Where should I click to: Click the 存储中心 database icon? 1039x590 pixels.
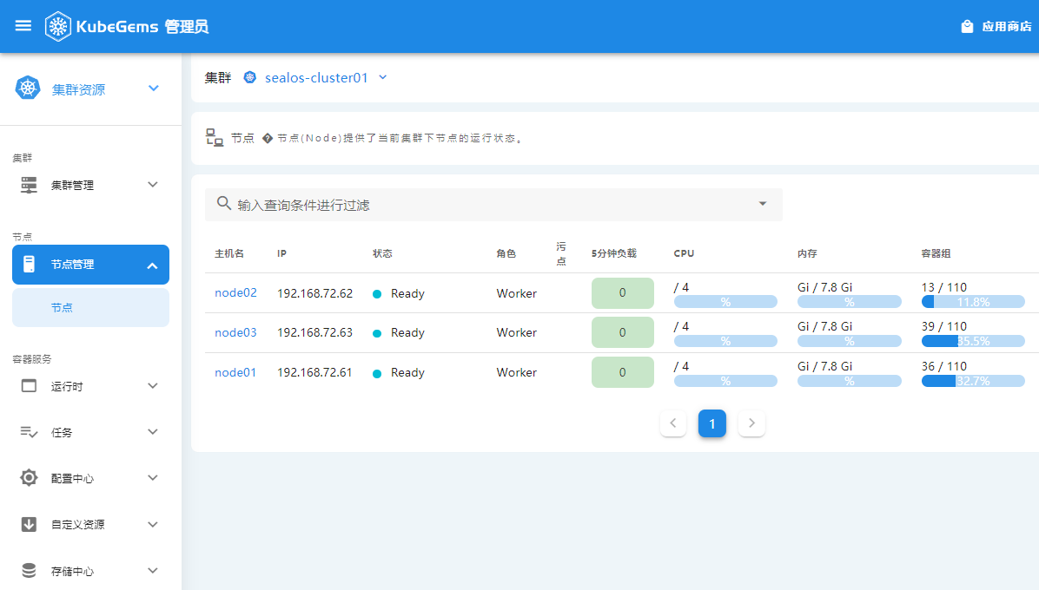[29, 570]
